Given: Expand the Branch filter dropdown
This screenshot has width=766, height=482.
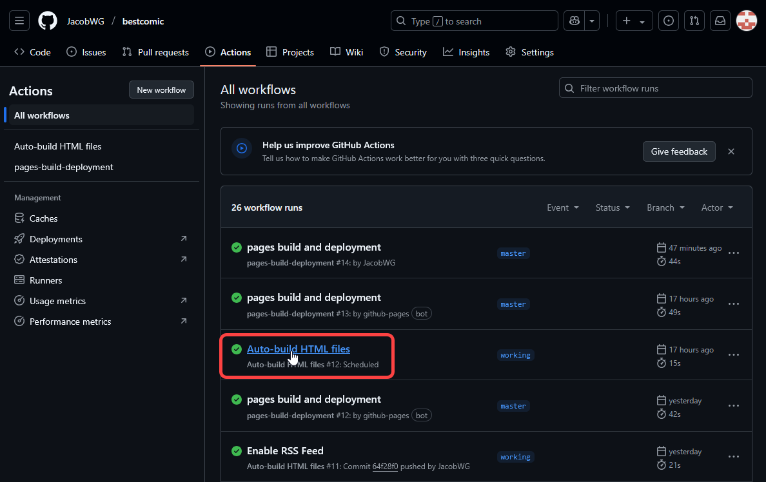Looking at the screenshot, I should (665, 207).
